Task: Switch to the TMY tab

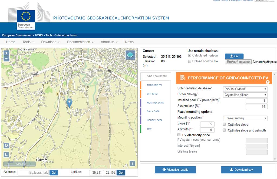Action: pos(149,129)
